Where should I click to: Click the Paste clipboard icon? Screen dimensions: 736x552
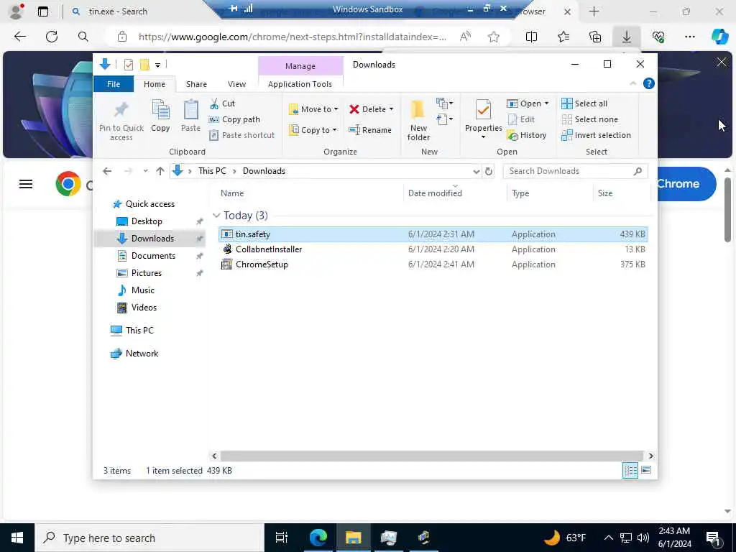click(x=190, y=110)
